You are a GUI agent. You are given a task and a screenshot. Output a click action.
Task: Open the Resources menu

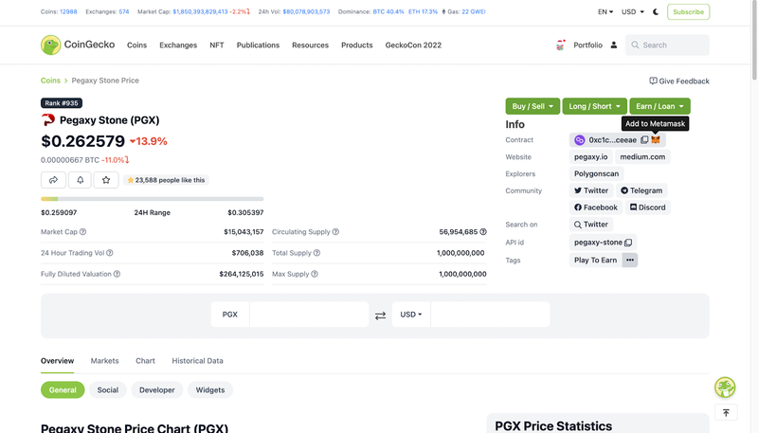(x=311, y=45)
